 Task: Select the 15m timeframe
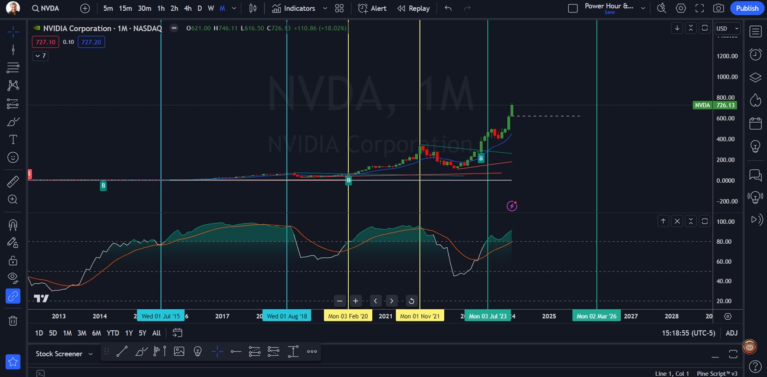(125, 8)
